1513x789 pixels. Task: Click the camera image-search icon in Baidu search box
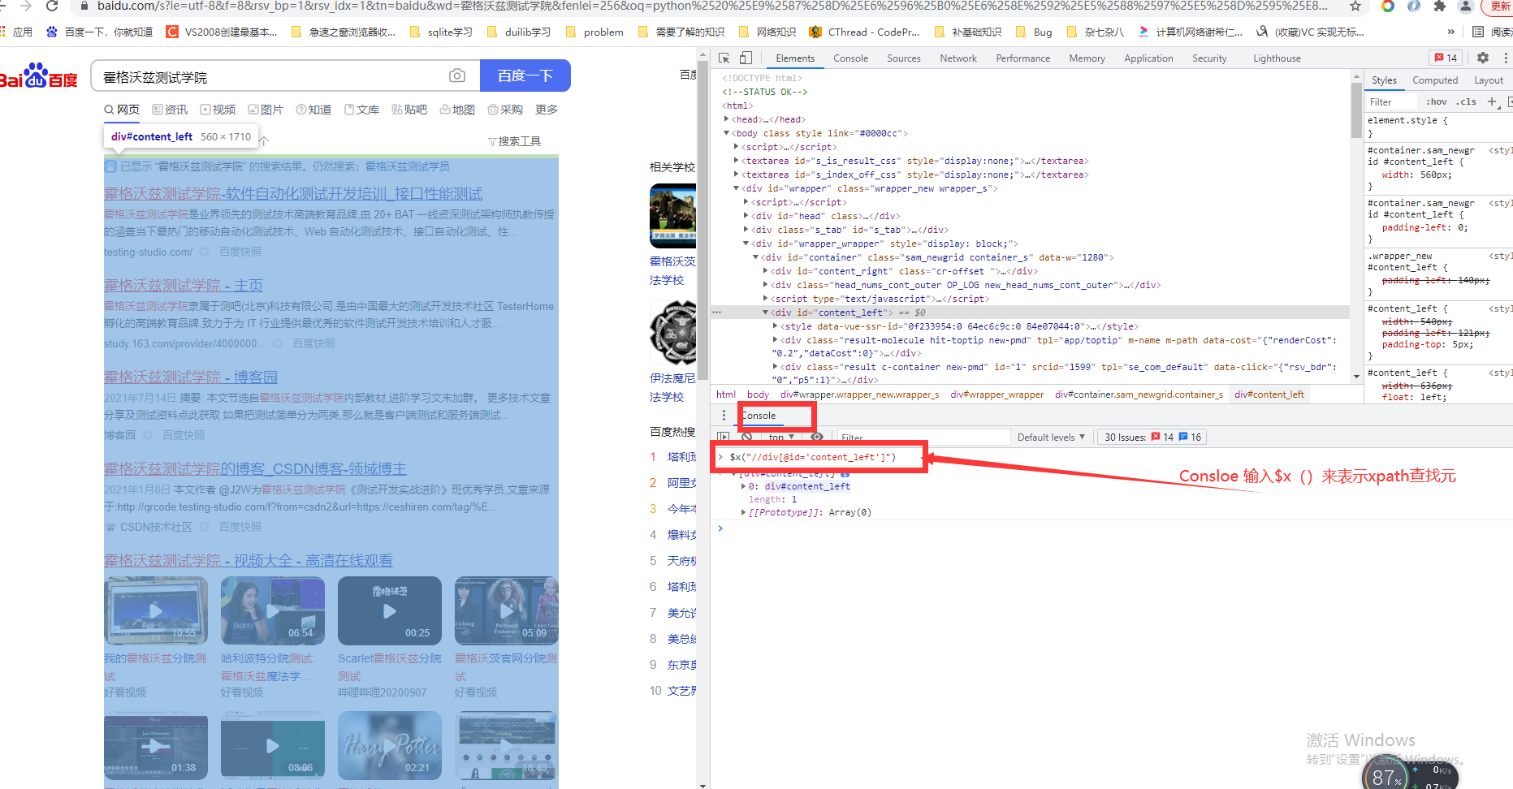(x=457, y=75)
